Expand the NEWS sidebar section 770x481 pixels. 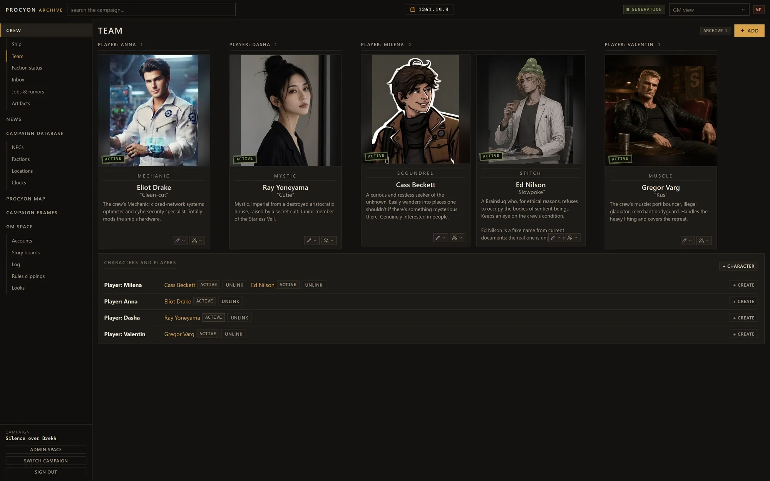click(14, 119)
